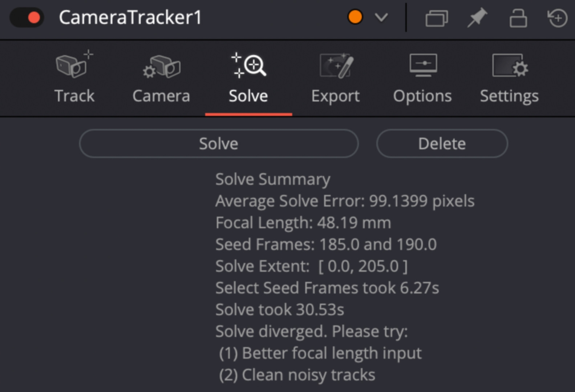This screenshot has height=392, width=575.
Task: Click the revert controls icon
Action: point(556,17)
